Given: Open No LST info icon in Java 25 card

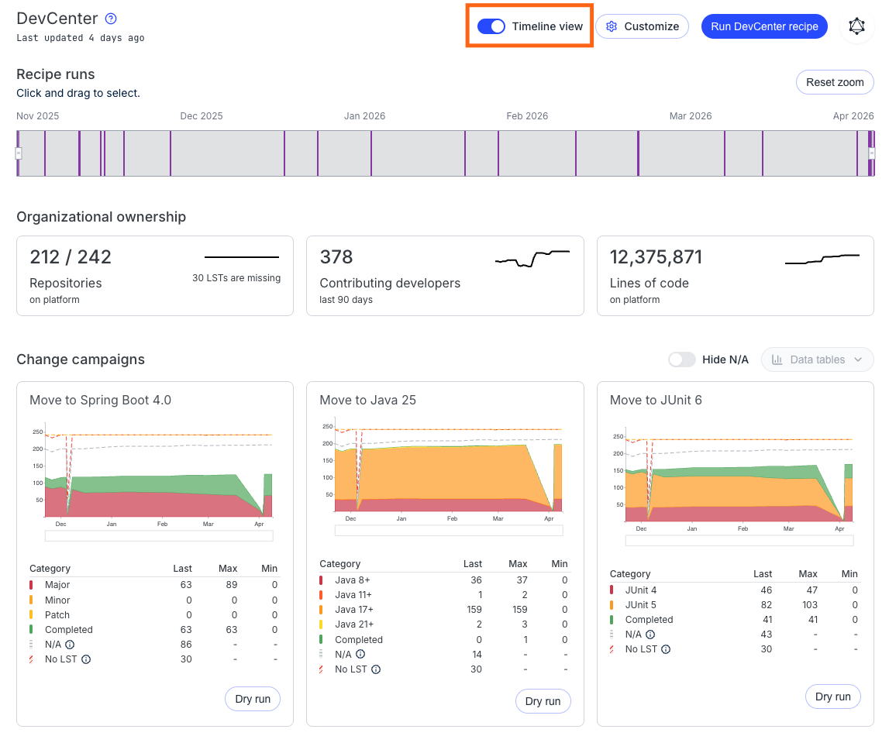Looking at the screenshot, I should 376,669.
